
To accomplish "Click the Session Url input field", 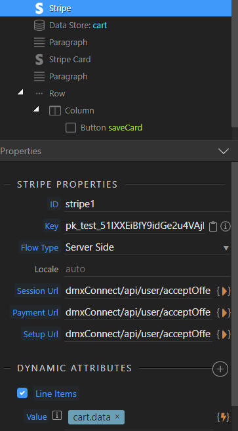I will tap(138, 291).
